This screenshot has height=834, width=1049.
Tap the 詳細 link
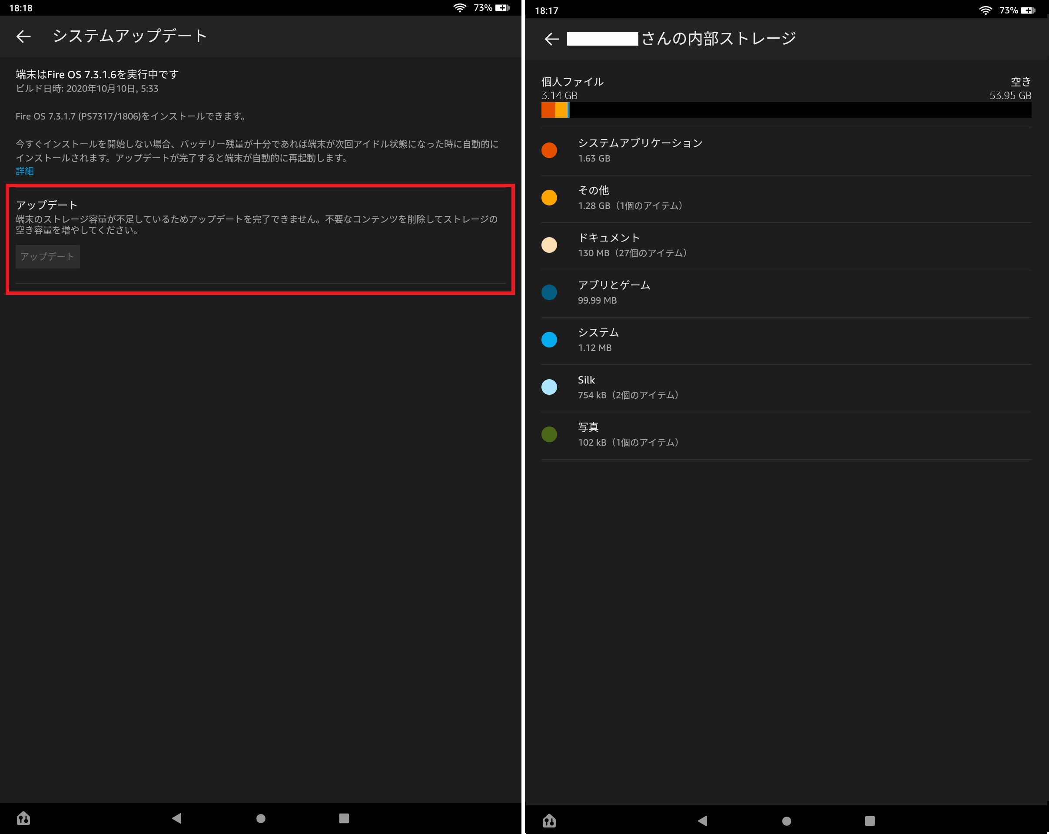click(25, 171)
